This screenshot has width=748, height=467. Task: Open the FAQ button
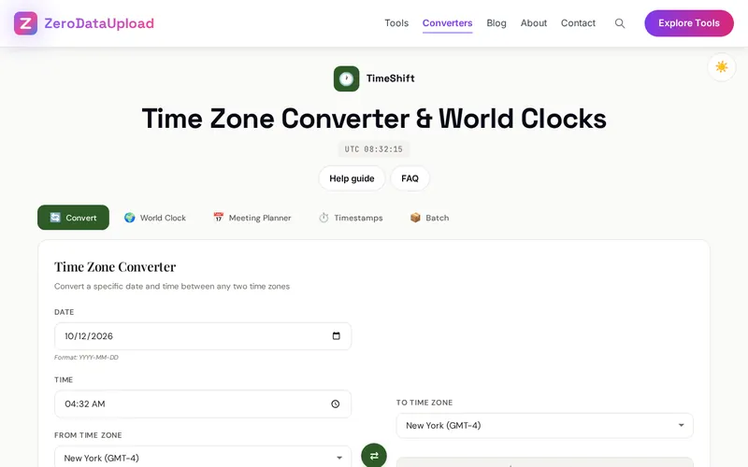coord(410,178)
